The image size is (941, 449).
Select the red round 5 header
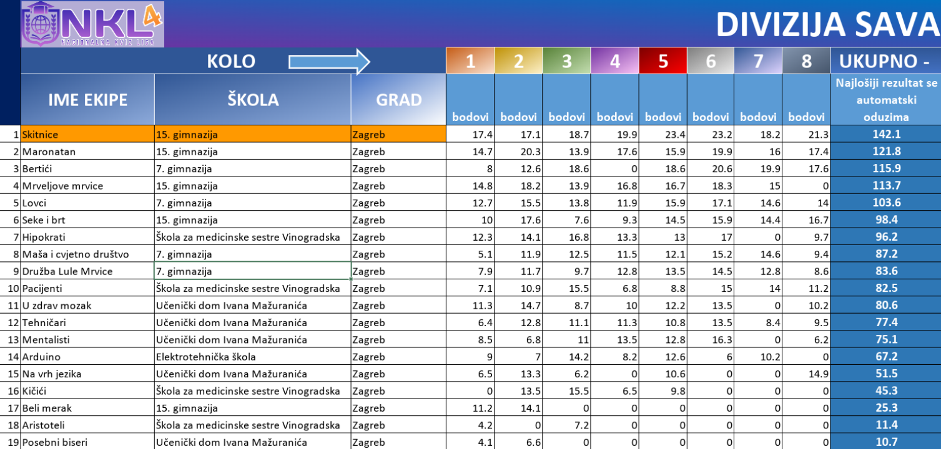(663, 61)
